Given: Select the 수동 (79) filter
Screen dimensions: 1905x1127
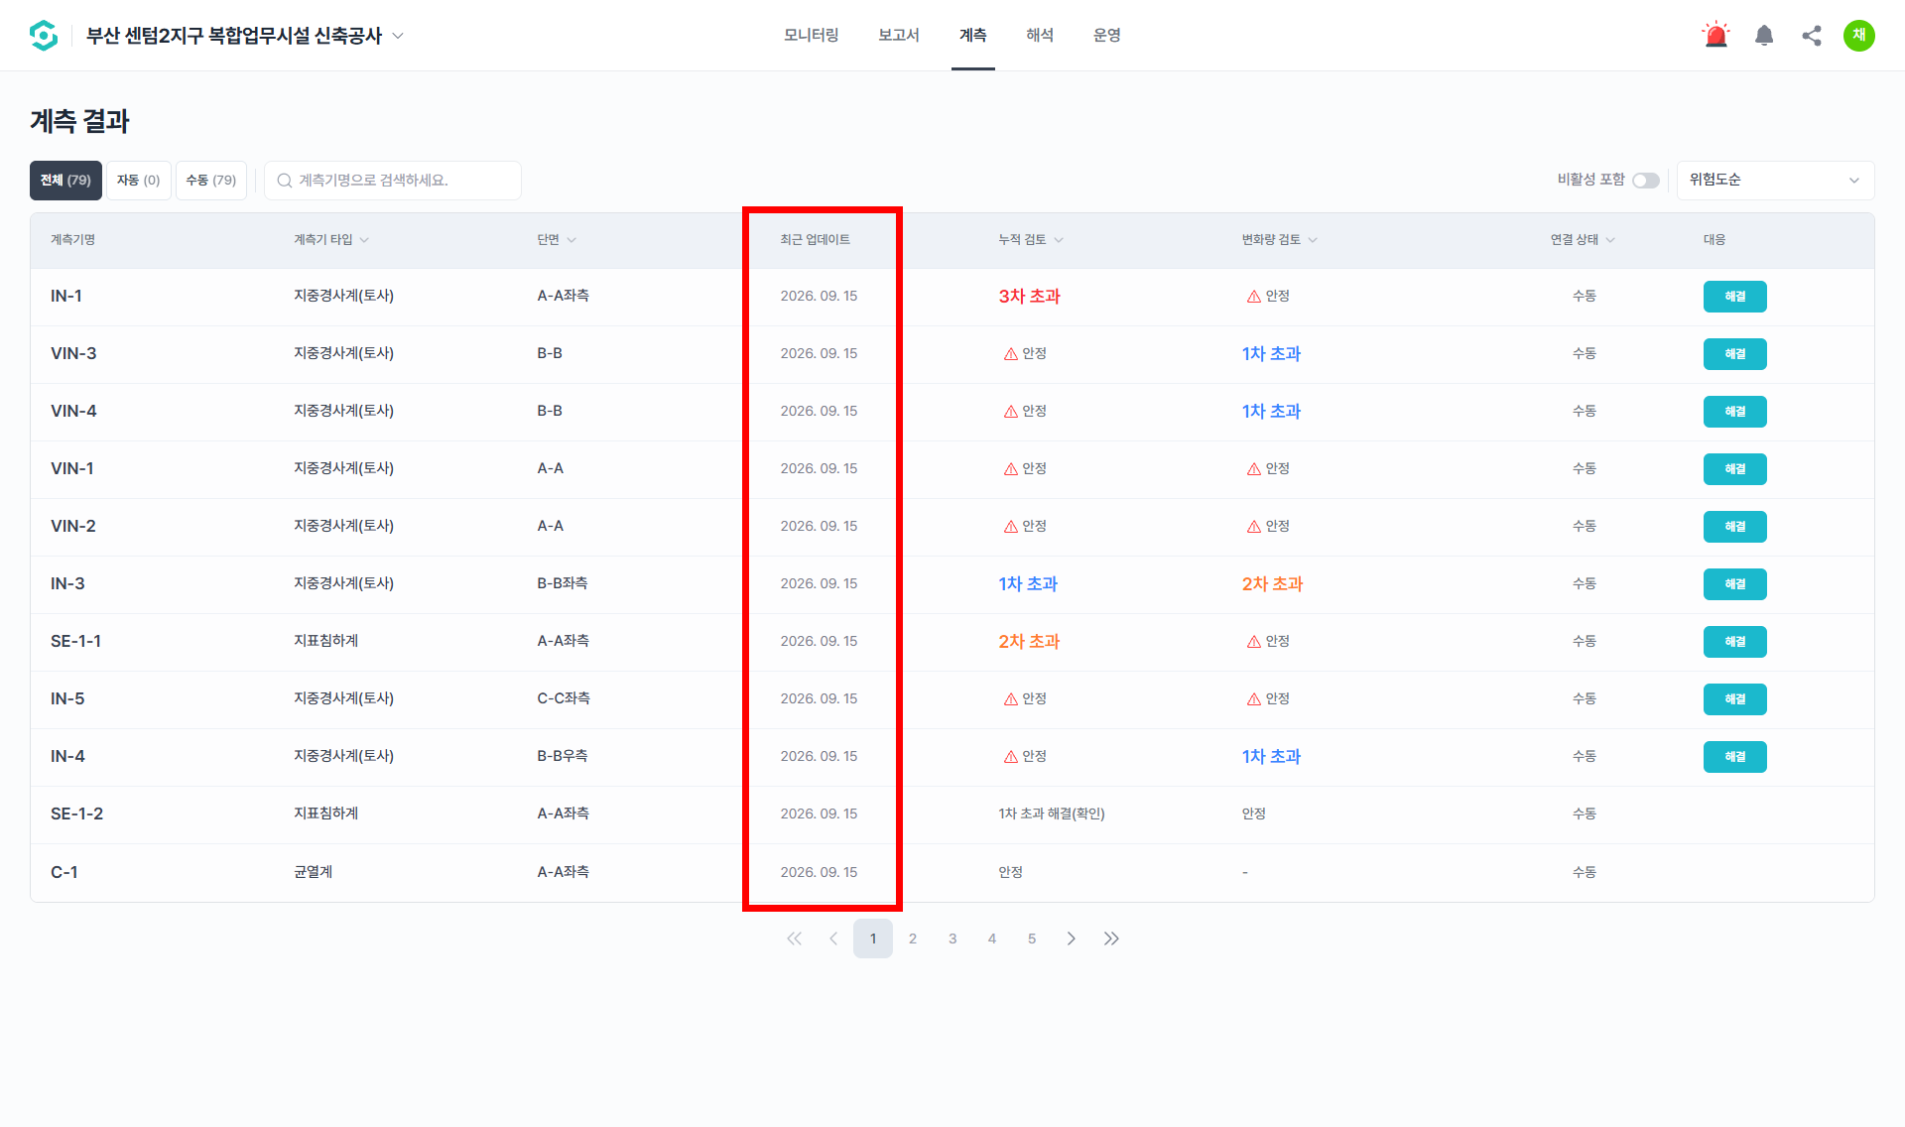Looking at the screenshot, I should click(211, 181).
